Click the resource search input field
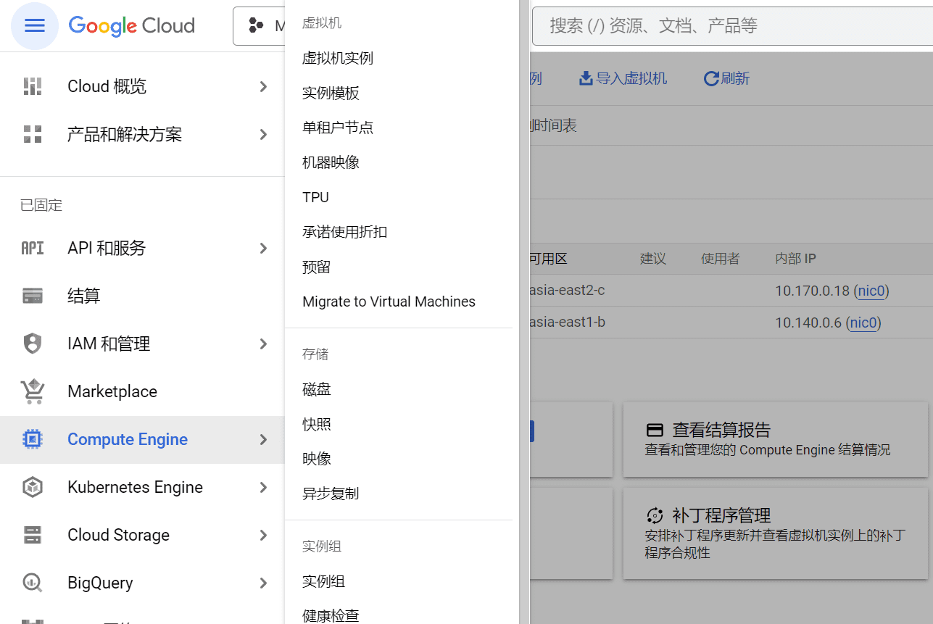The width and height of the screenshot is (933, 624). 725,25
